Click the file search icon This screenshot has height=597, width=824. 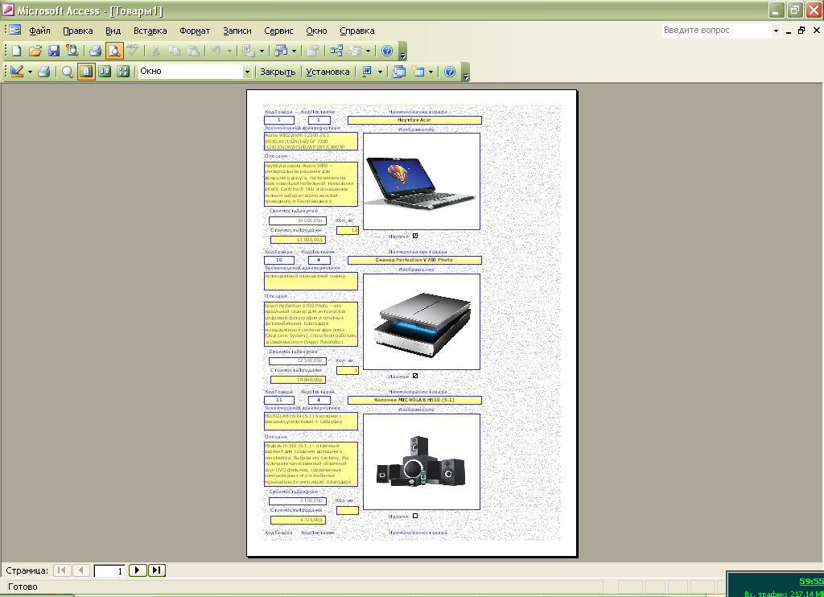(72, 51)
